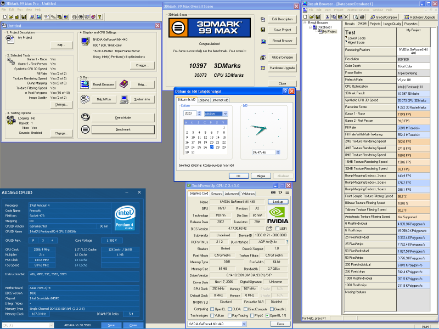Open CPU #1 dropdown in AIDA64

pyautogui.click(x=51, y=325)
